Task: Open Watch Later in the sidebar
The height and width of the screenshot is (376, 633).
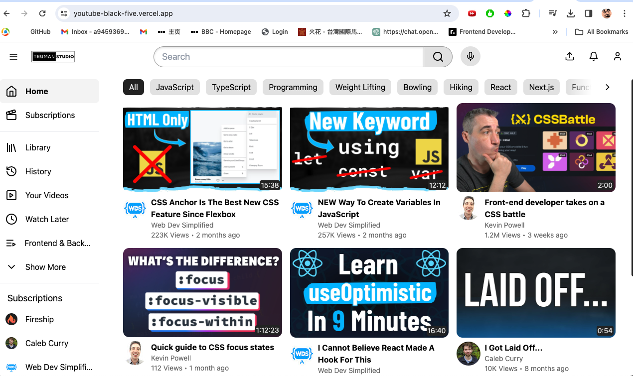Action: coord(47,219)
